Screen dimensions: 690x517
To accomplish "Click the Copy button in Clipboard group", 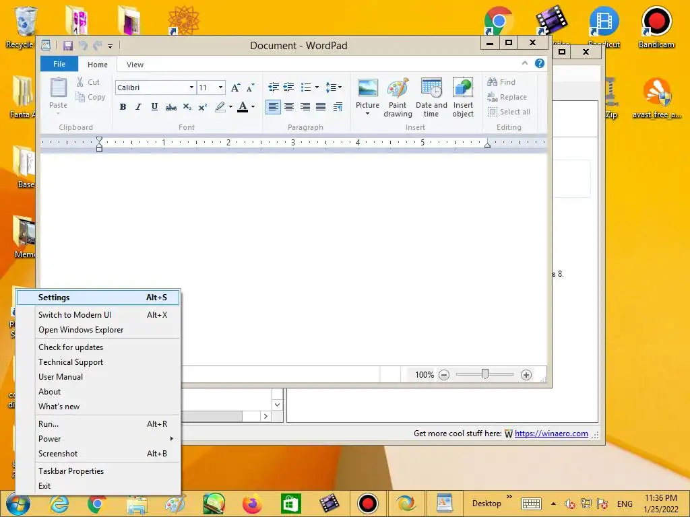I will click(90, 97).
